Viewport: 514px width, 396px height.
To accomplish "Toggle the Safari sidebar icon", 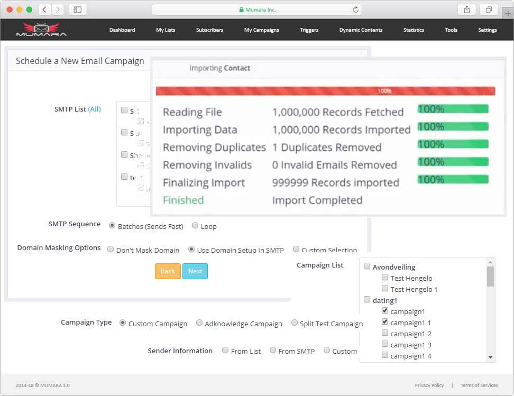I will (78, 10).
